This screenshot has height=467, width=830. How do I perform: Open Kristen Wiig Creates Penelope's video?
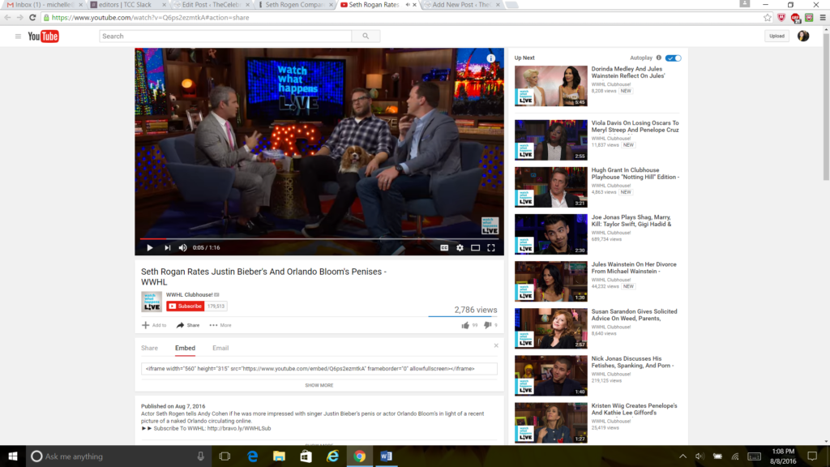pyautogui.click(x=634, y=409)
